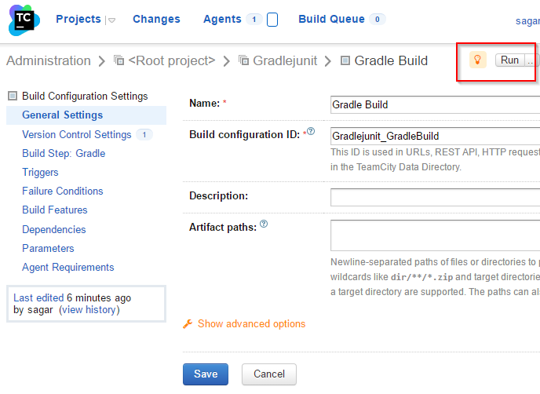Screen dimensions: 540x394
Task: Click the Save button
Action: click(206, 374)
